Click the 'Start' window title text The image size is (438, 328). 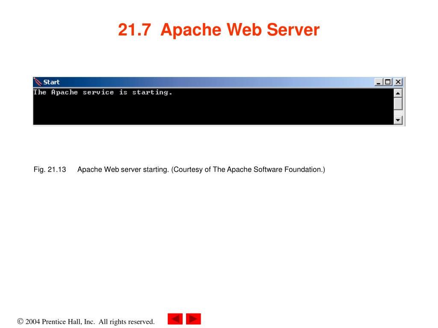click(51, 82)
